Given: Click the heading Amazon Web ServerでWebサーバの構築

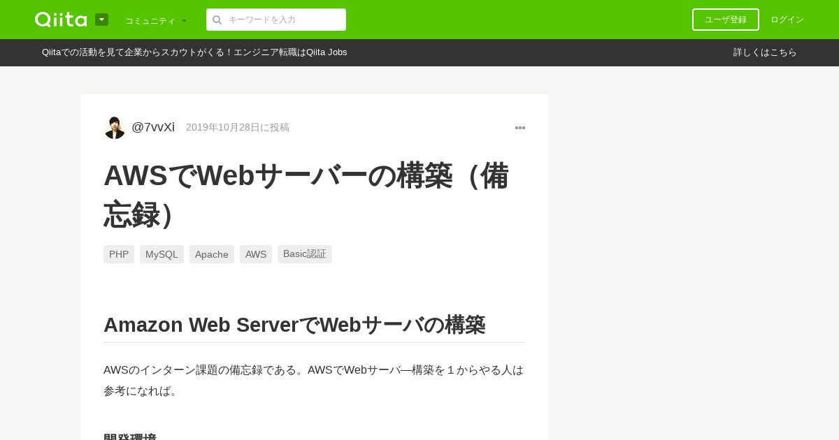Looking at the screenshot, I should (294, 325).
